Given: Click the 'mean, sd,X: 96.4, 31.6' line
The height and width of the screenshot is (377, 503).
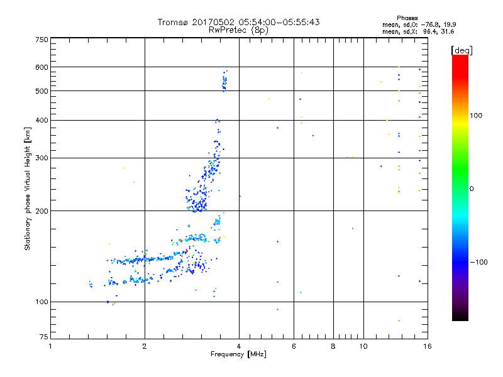Looking at the screenshot, I should 418,31.
